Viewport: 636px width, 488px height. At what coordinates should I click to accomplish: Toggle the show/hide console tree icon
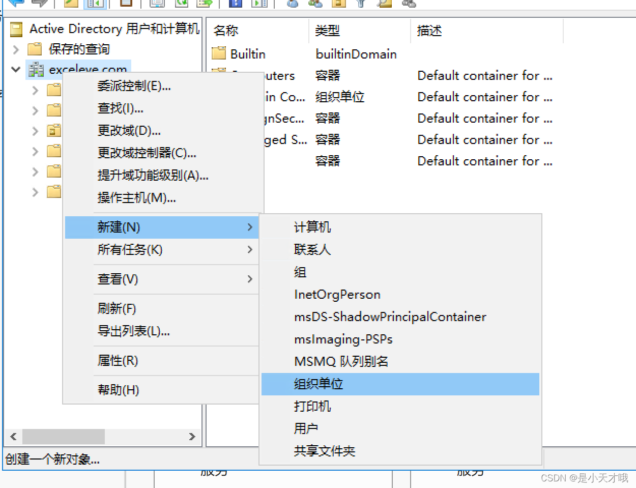(x=94, y=4)
